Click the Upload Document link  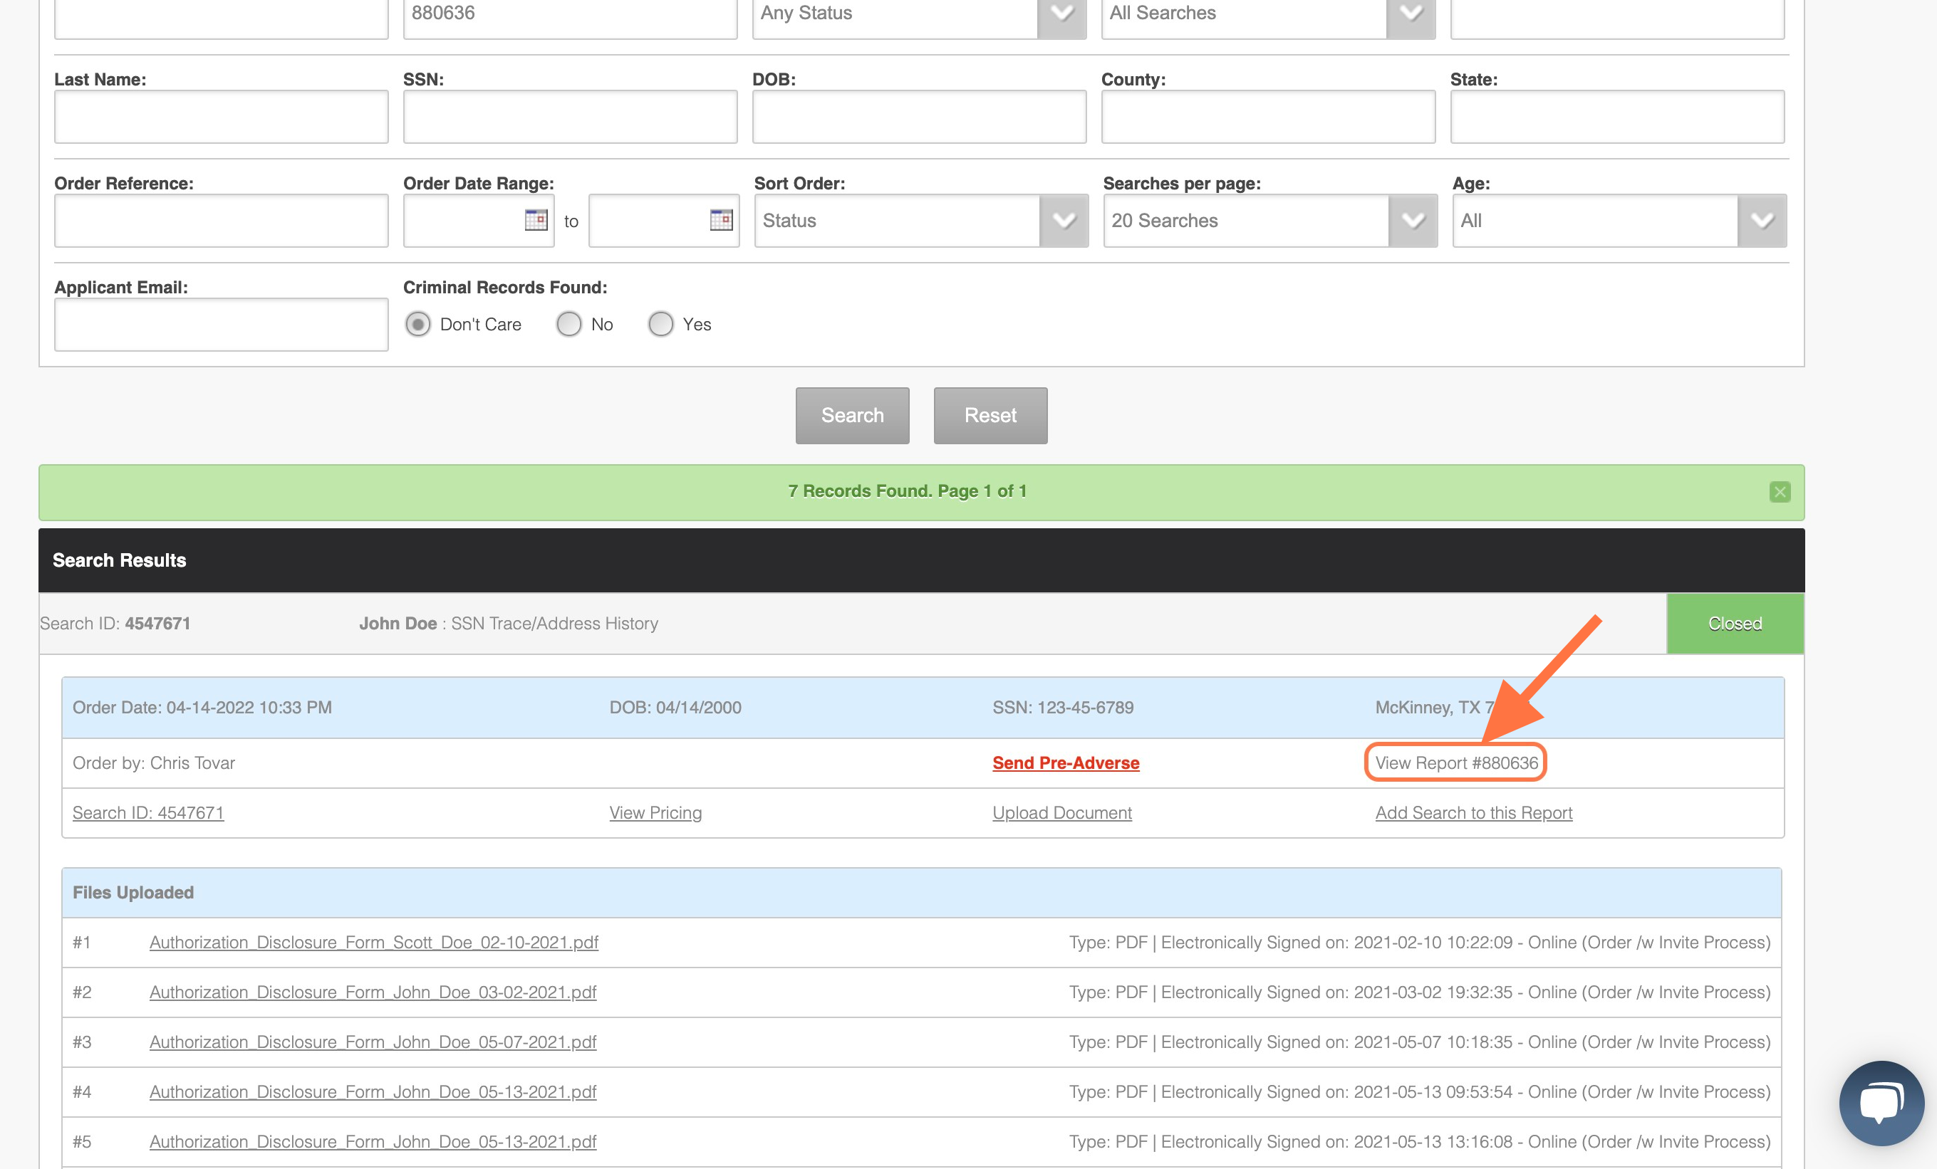tap(1062, 813)
